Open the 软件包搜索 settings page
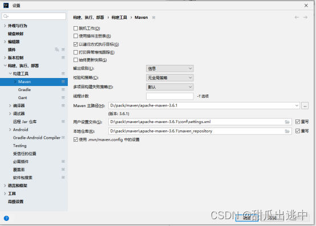Screen dimensions: 316x226 tap(23, 178)
